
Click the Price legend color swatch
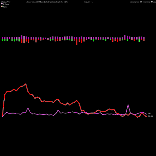point(2,7)
